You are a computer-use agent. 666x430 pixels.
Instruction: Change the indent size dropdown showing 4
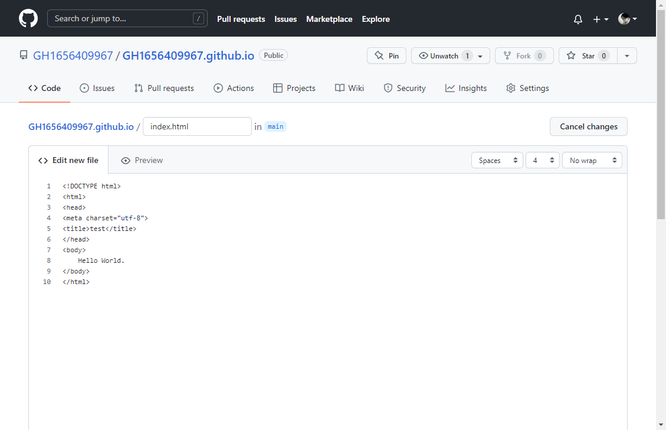pyautogui.click(x=542, y=160)
